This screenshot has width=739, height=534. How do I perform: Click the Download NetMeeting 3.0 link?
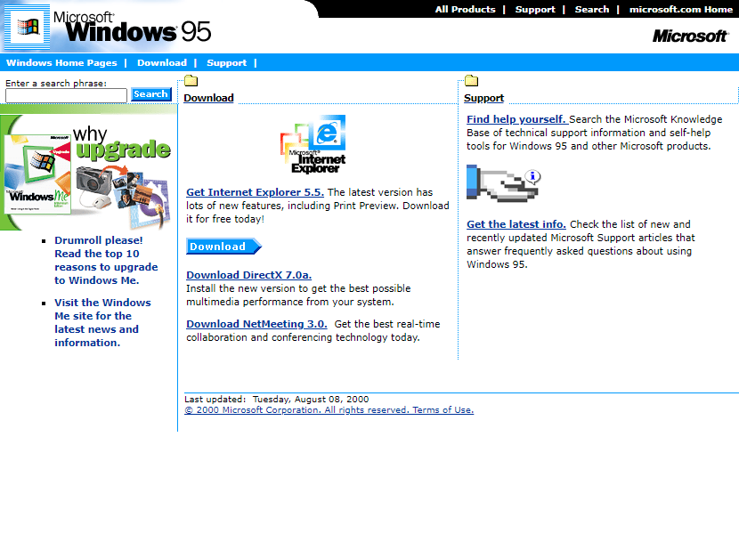click(x=258, y=323)
